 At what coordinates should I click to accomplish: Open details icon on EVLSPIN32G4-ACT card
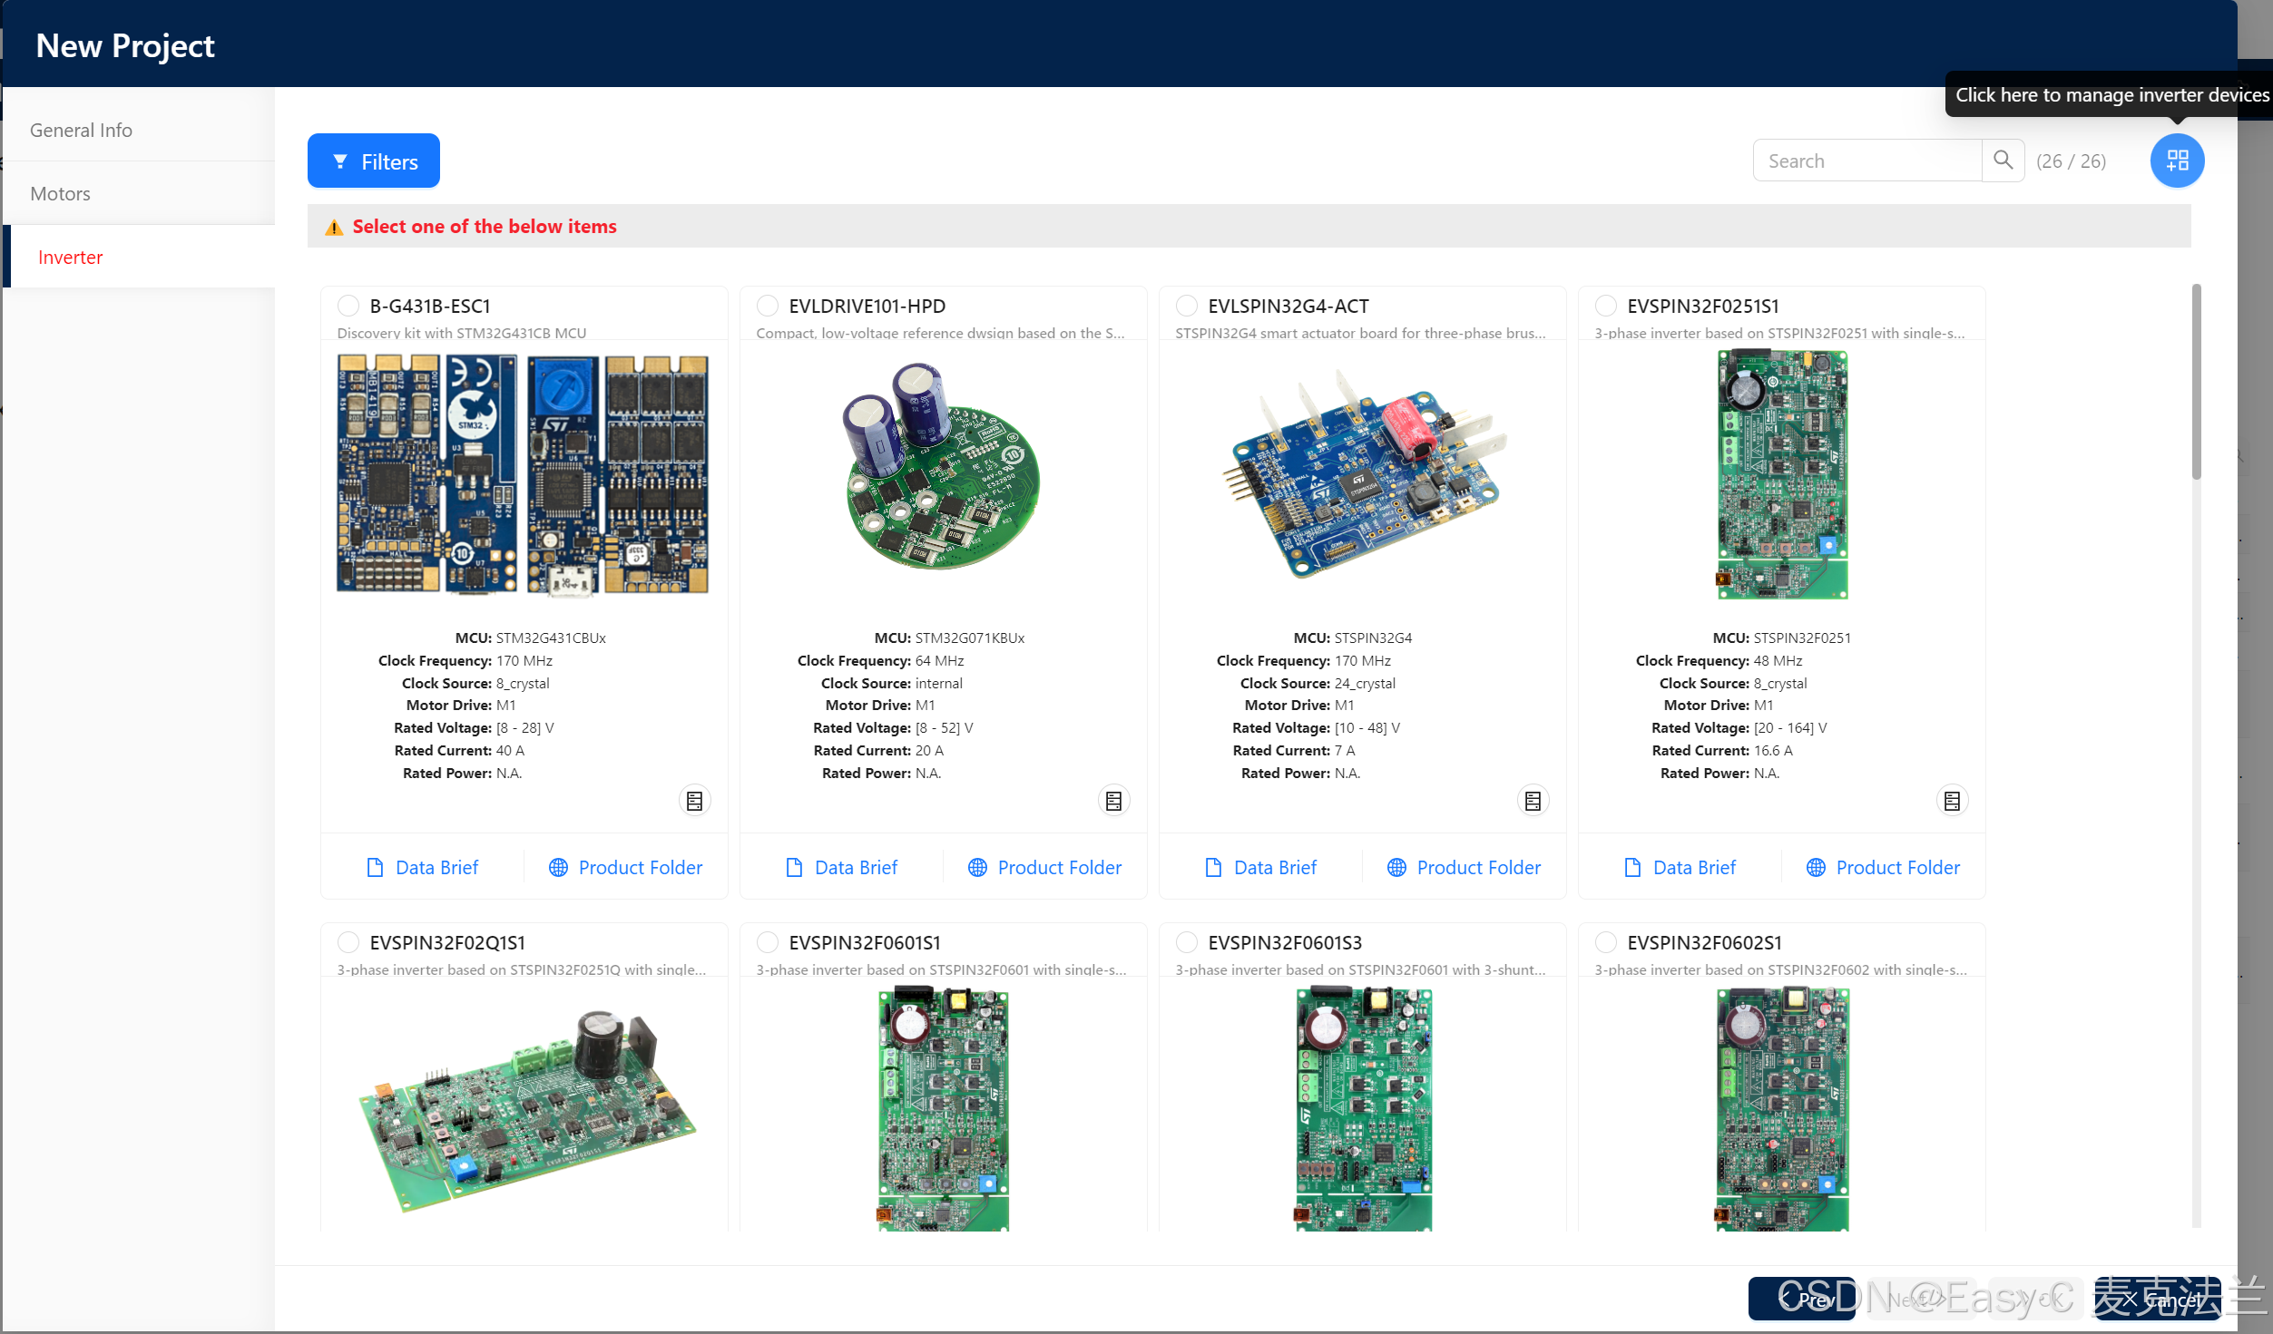(x=1533, y=801)
